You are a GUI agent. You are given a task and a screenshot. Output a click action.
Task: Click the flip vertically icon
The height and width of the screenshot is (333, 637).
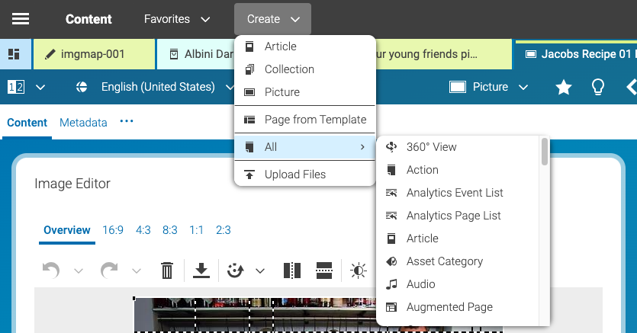pyautogui.click(x=324, y=271)
